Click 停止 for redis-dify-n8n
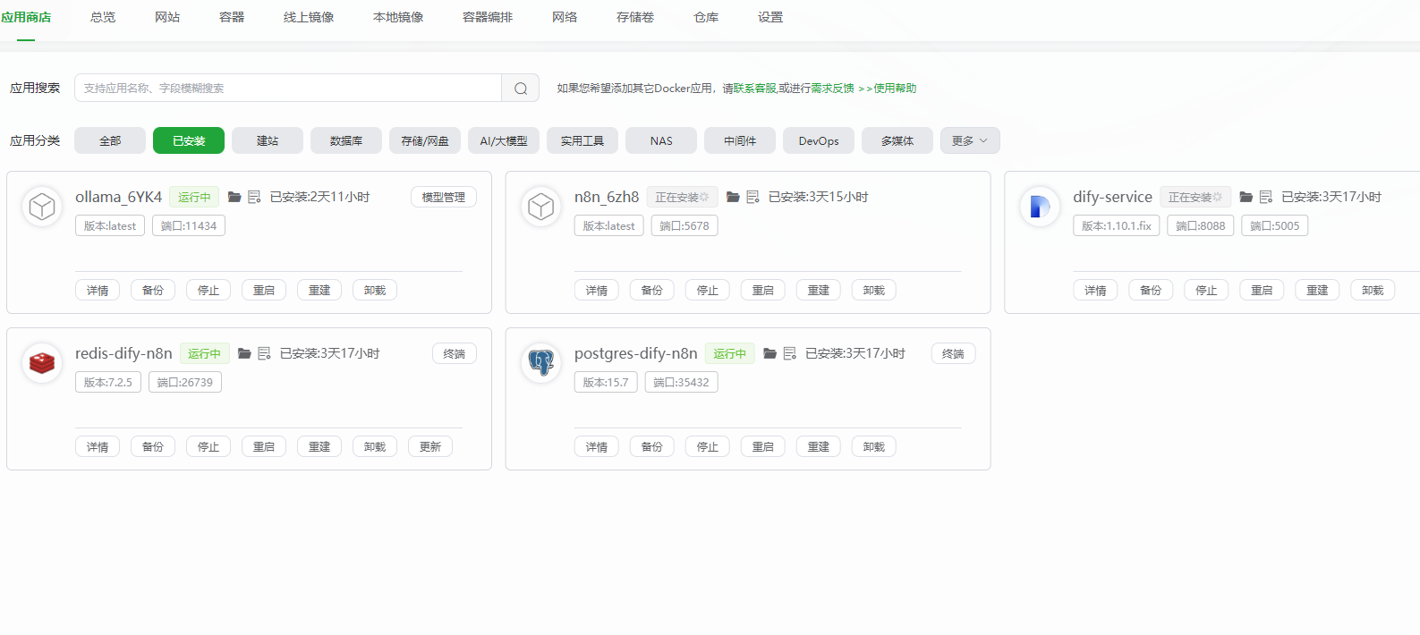The image size is (1420, 635). click(208, 446)
